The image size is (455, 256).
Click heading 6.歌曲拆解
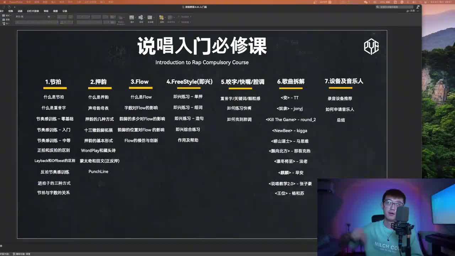coord(291,81)
